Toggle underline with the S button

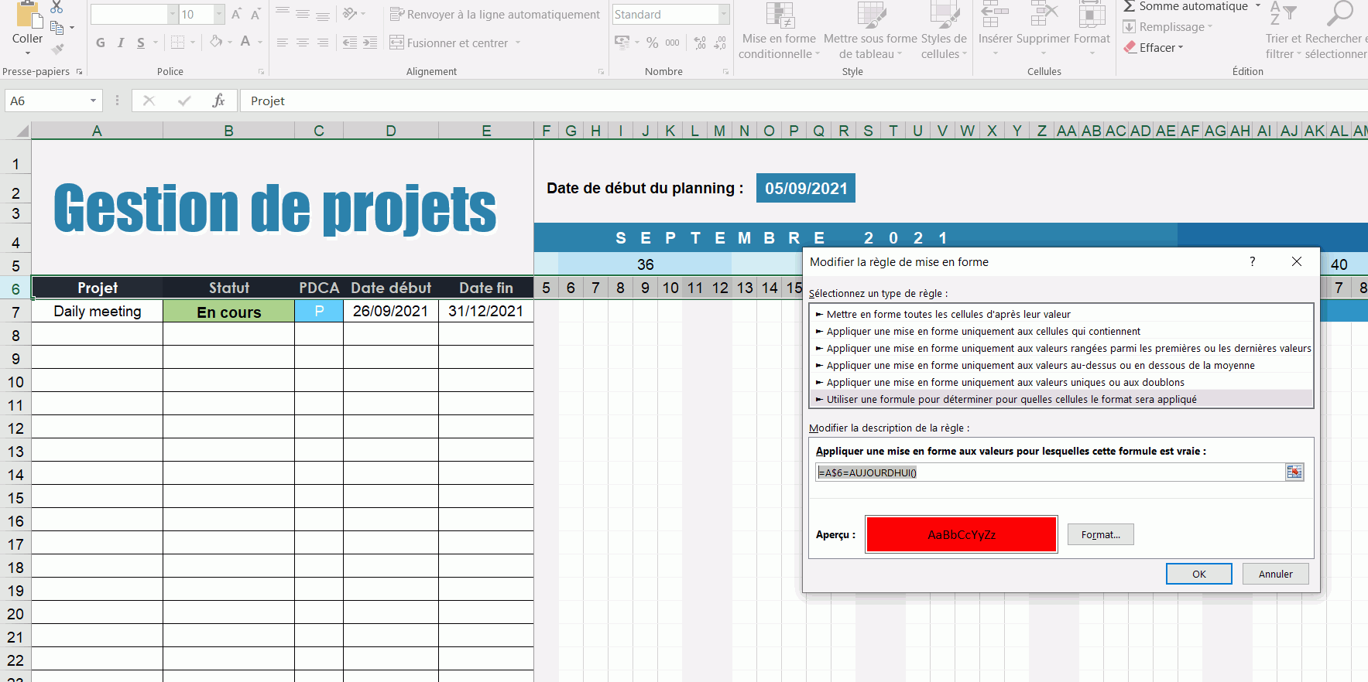[x=141, y=43]
